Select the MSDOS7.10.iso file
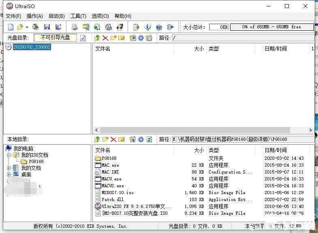 pos(117,193)
